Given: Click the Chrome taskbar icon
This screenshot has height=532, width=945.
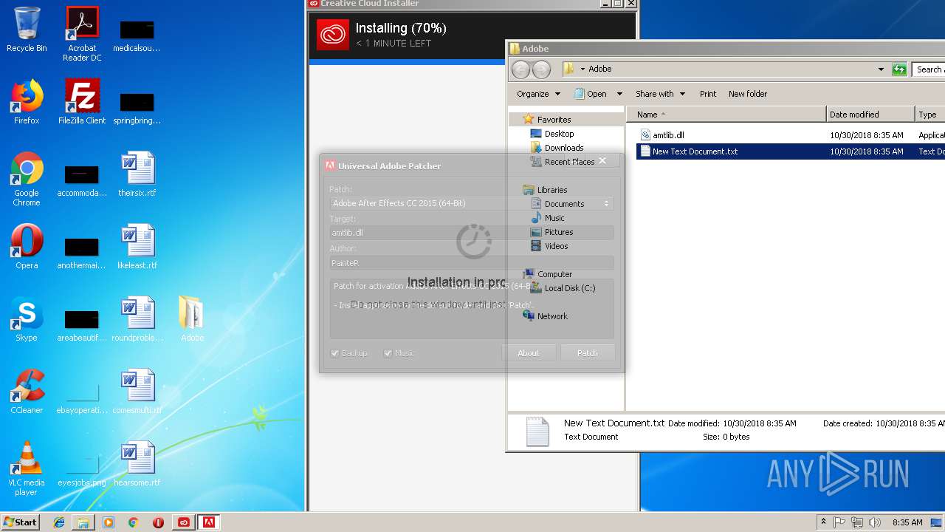Looking at the screenshot, I should (134, 522).
